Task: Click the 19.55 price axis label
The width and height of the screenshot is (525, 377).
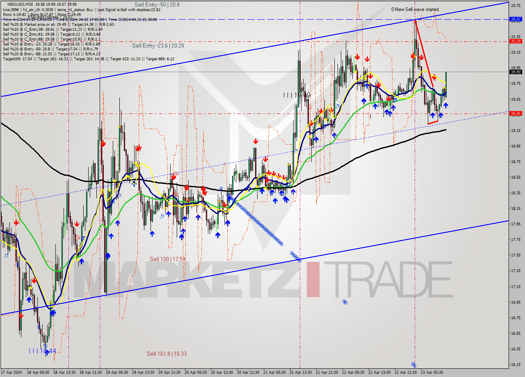Action: 516,99
